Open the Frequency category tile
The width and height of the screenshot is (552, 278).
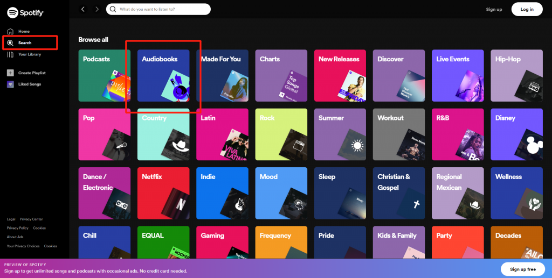pos(281,242)
